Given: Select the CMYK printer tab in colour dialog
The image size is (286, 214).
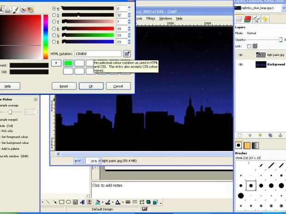Looking at the screenshot, I should point(8,10).
